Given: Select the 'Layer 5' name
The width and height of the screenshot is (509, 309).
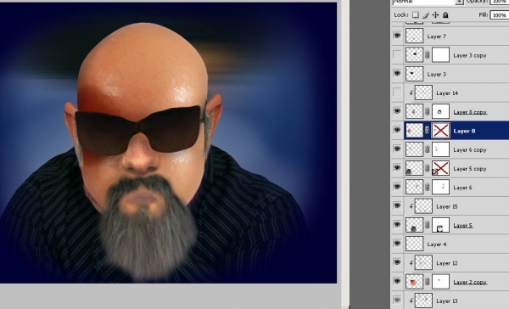Looking at the screenshot, I should (x=462, y=225).
